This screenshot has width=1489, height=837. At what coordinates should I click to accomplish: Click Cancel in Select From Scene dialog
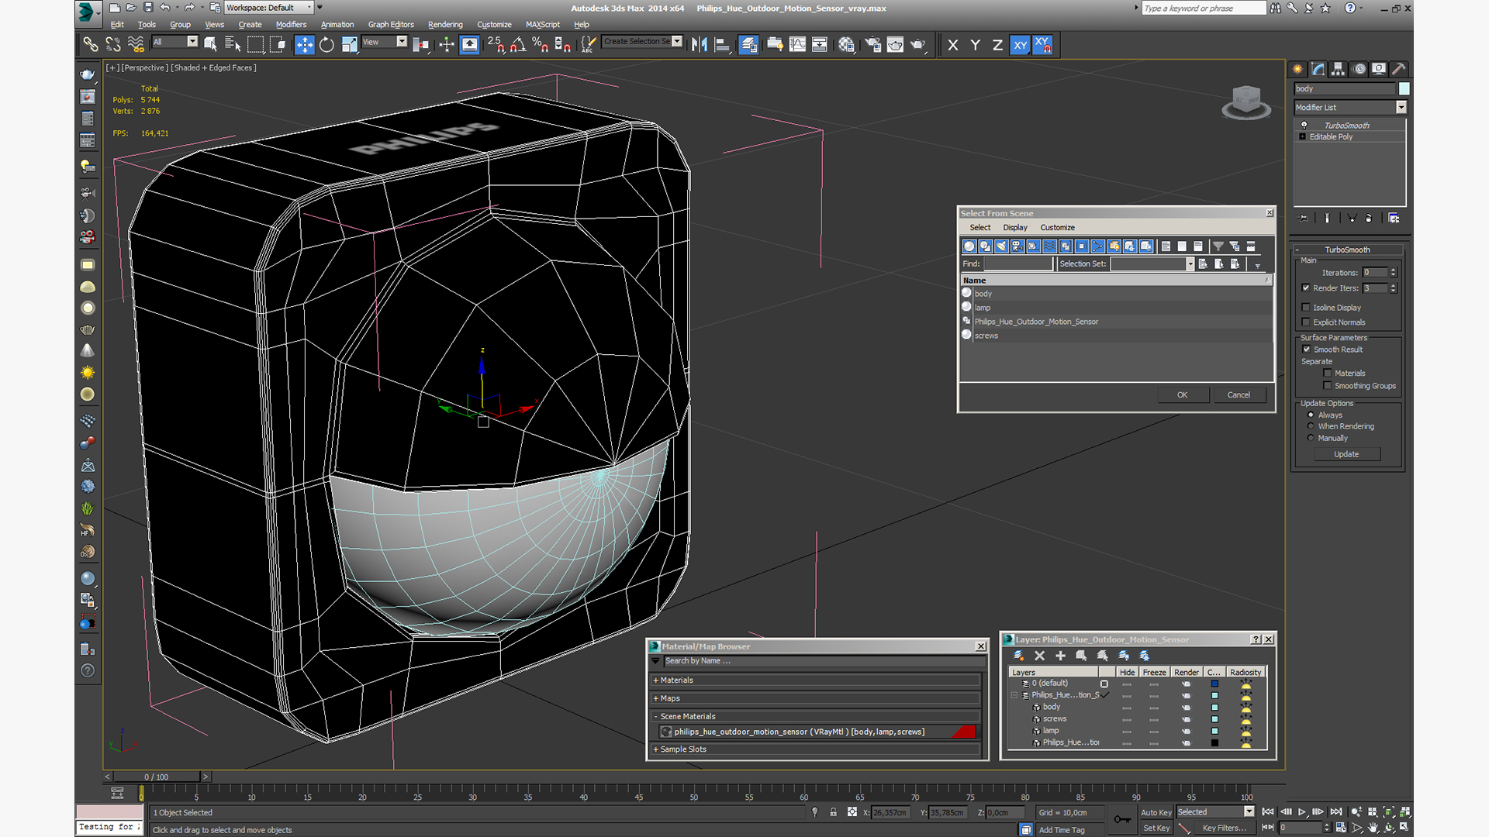(x=1239, y=394)
